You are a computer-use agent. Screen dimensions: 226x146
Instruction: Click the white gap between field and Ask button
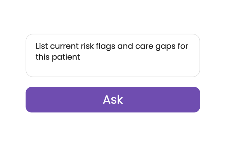pyautogui.click(x=113, y=82)
